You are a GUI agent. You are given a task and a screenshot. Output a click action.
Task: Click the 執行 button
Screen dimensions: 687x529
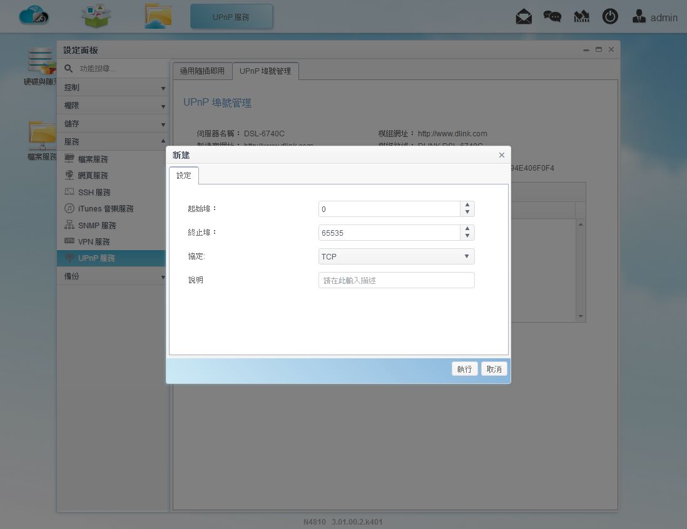tap(464, 369)
